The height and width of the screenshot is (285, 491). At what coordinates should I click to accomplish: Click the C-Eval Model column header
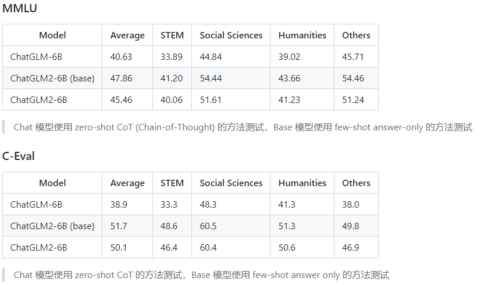point(52,183)
